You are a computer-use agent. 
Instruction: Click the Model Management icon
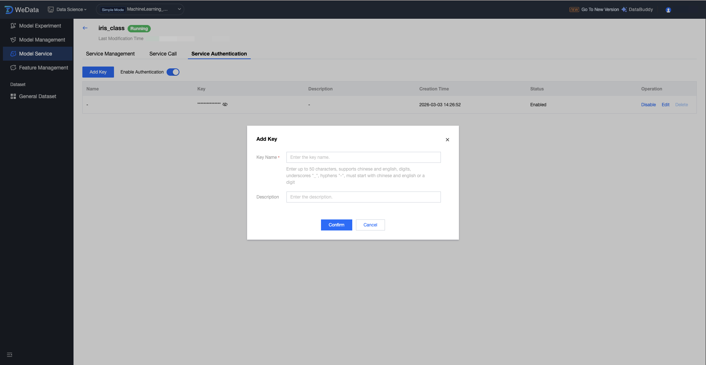pyautogui.click(x=13, y=40)
